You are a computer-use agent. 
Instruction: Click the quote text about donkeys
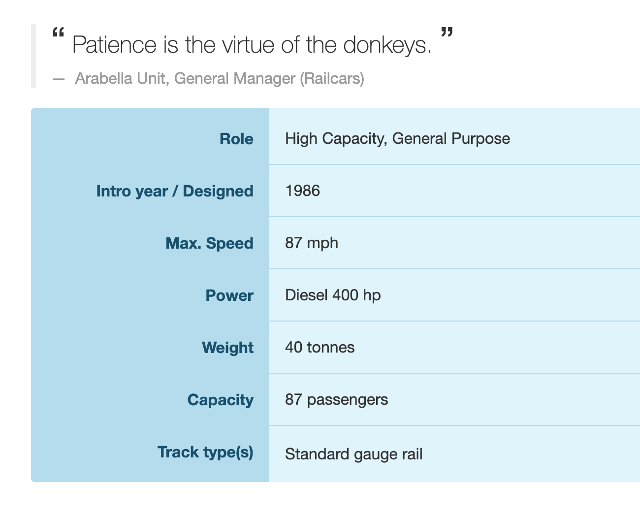point(252,45)
